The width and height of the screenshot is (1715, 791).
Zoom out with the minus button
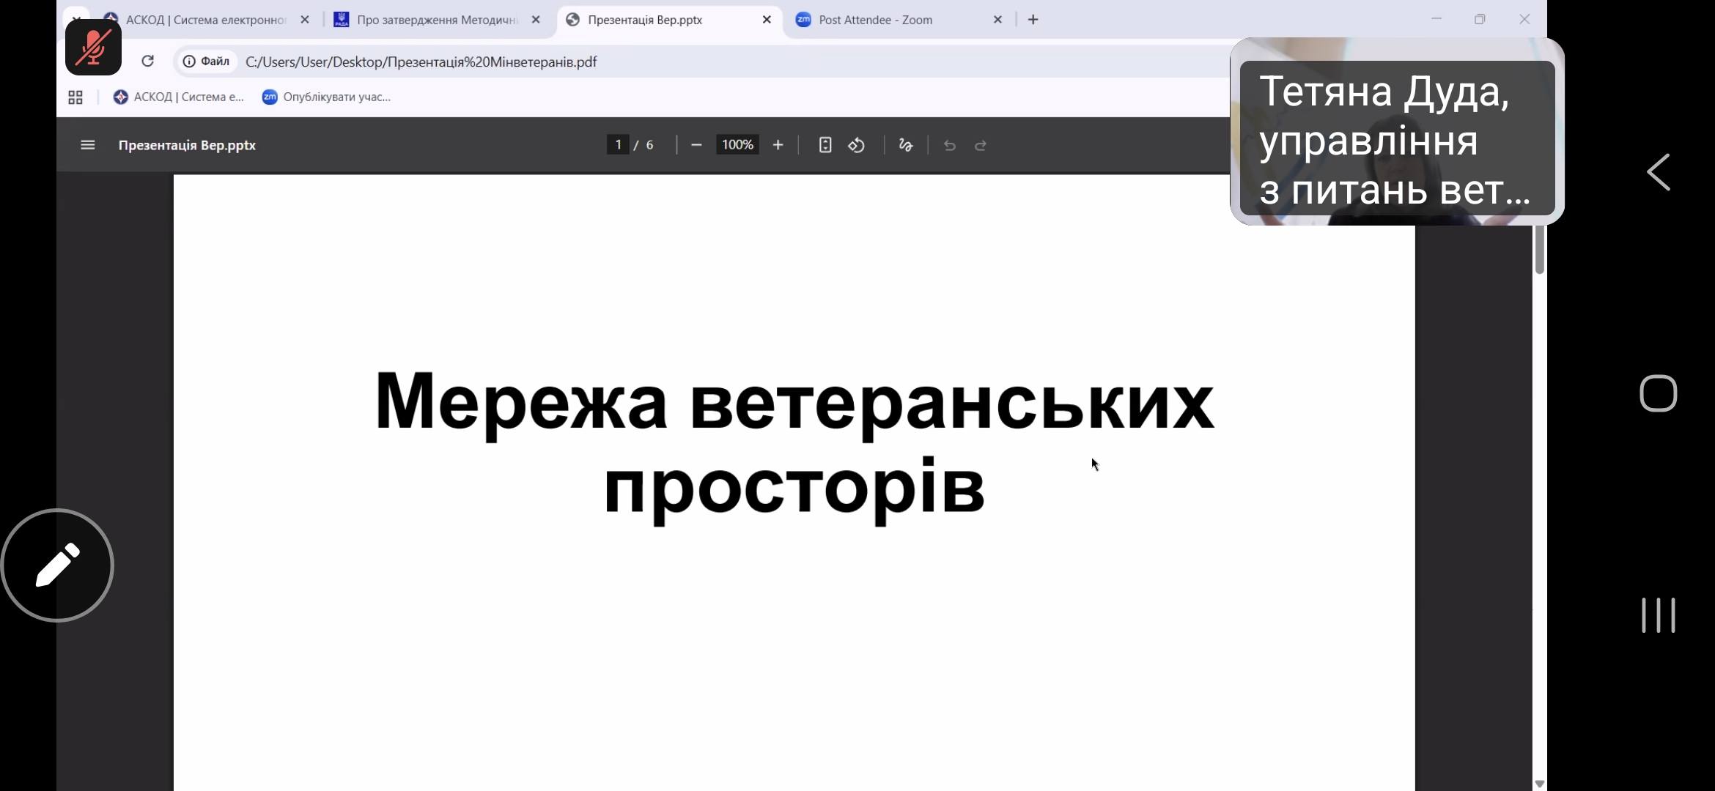coord(696,145)
